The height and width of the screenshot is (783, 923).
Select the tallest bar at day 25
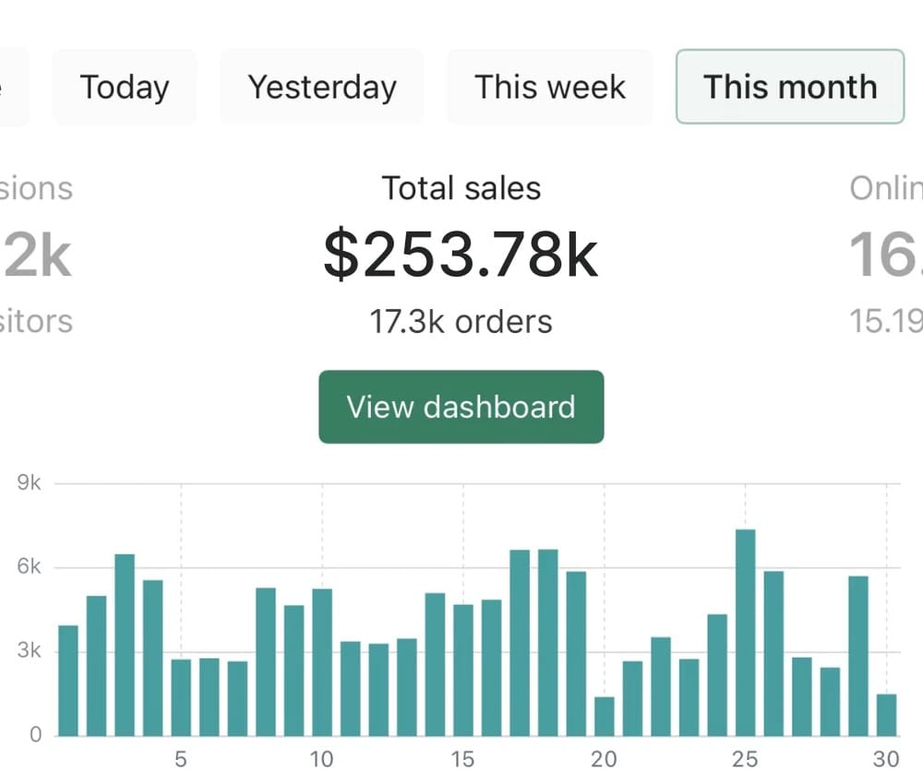click(x=745, y=633)
